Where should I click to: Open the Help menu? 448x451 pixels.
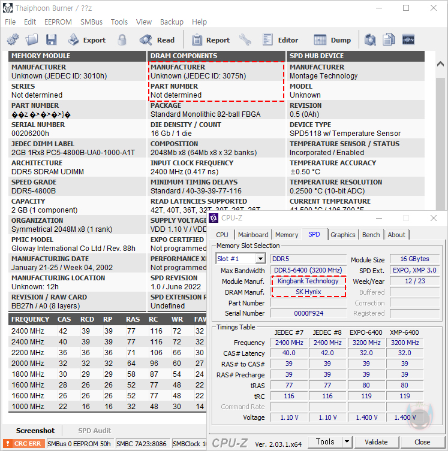pyautogui.click(x=199, y=22)
